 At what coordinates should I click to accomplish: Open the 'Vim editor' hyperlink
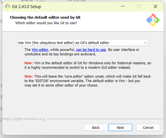[x=40, y=50]
